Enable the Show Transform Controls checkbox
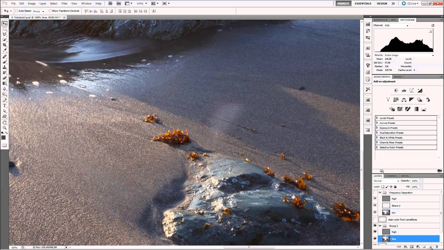The height and width of the screenshot is (250, 444). [50, 11]
